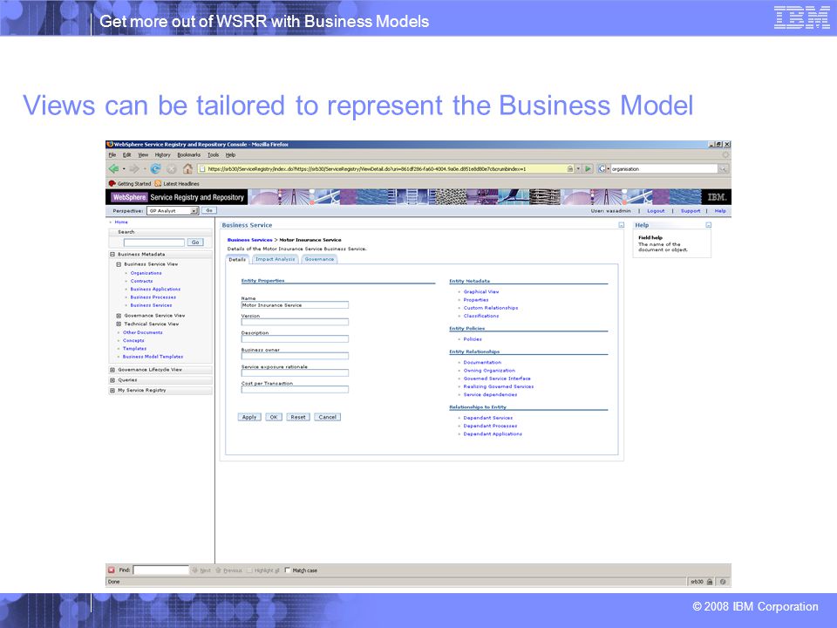Open the Bookmarks menu
This screenshot has width=837, height=628.
click(x=189, y=155)
